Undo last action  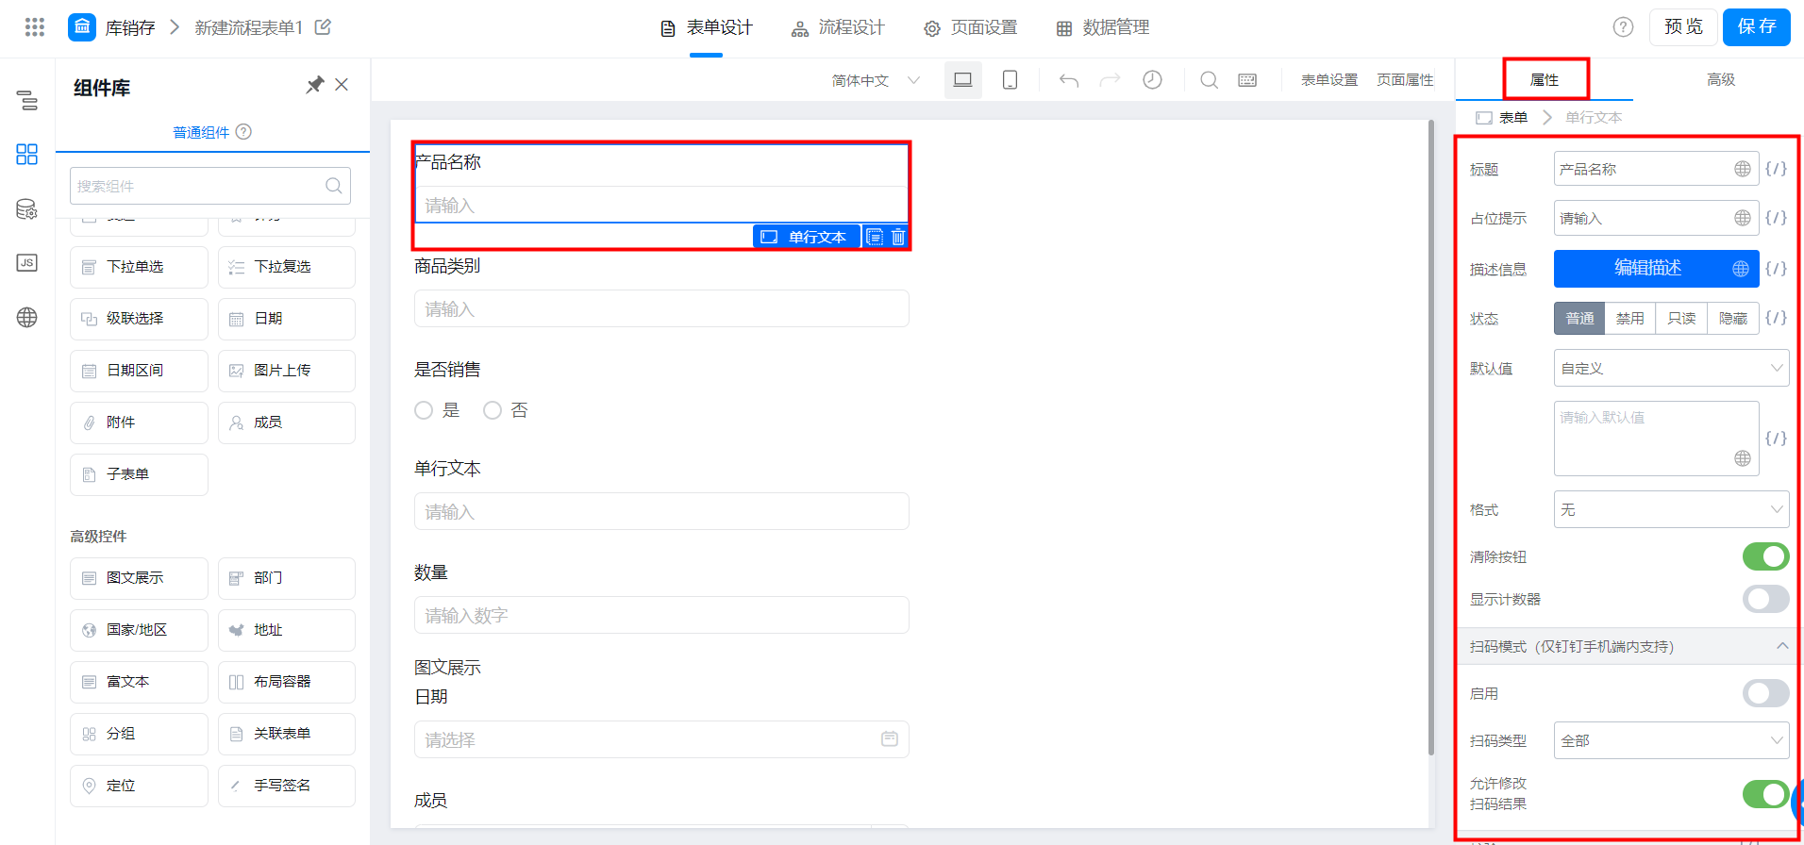pos(1069,80)
